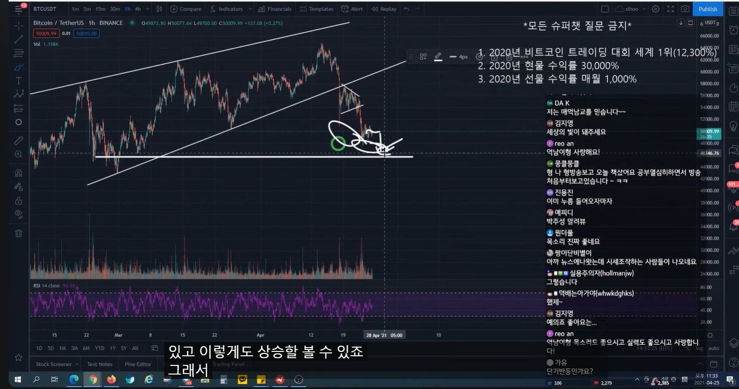The width and height of the screenshot is (739, 389).
Task: Open the Alerts clock icon in right sidebar
Action: pyautogui.click(x=733, y=30)
